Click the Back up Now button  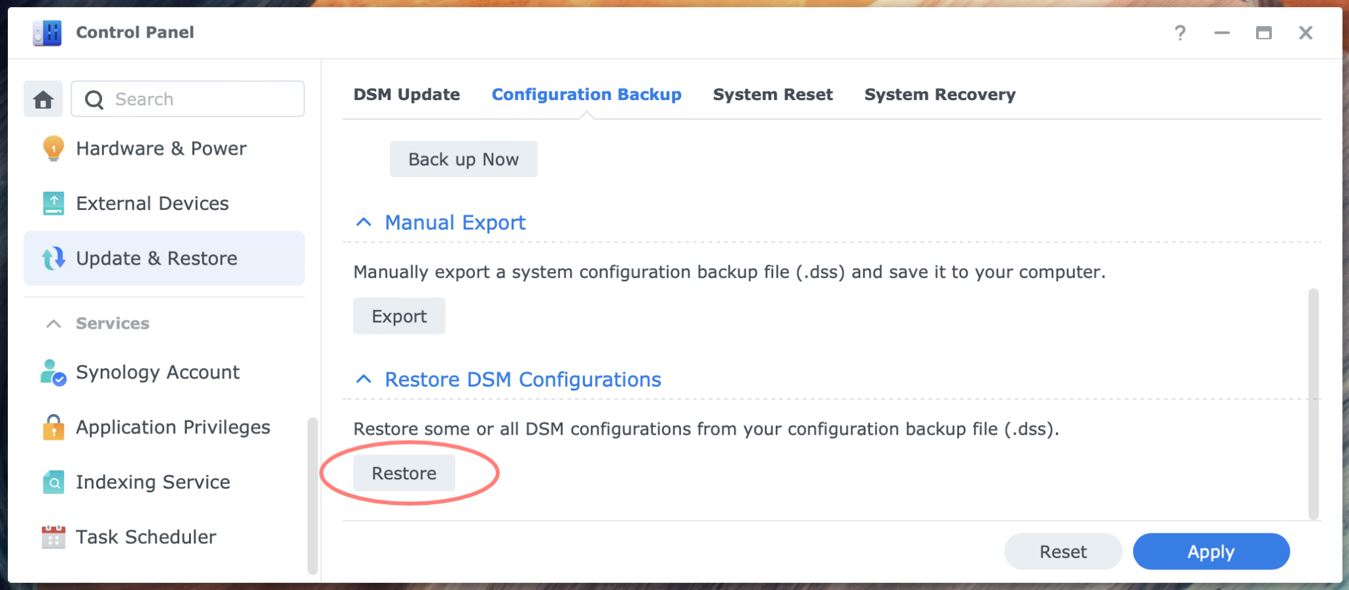click(x=463, y=159)
